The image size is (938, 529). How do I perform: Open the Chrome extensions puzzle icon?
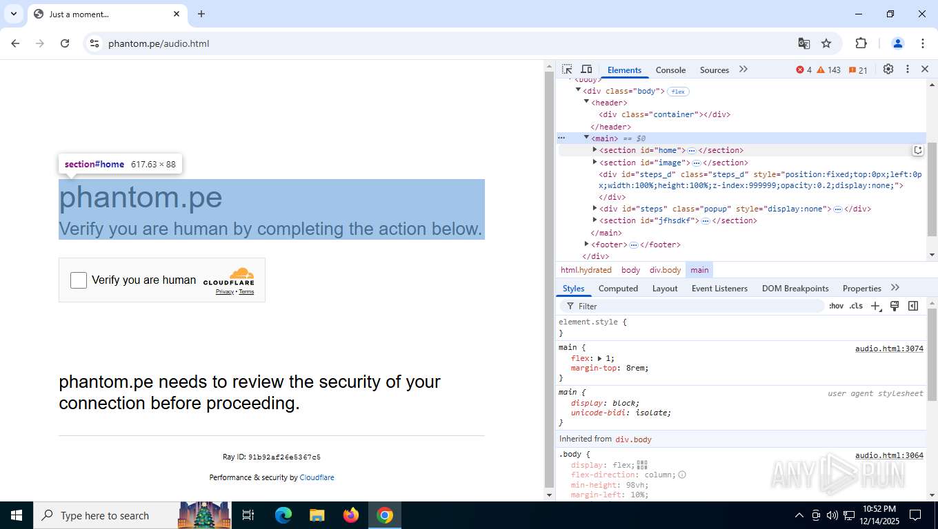click(x=861, y=43)
